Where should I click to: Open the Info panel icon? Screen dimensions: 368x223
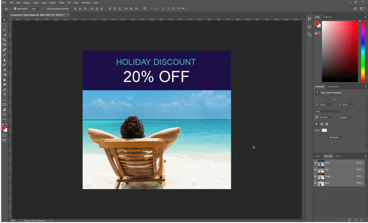tap(309, 27)
